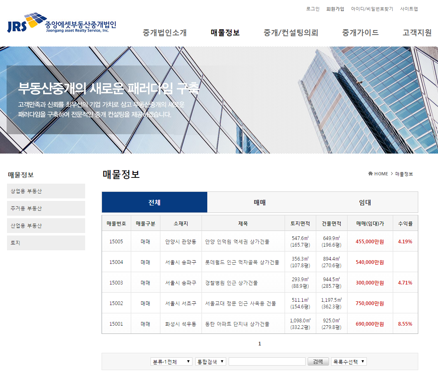Screen dimensions: 438x380
Task: Click the search keyword input field
Action: (267, 361)
